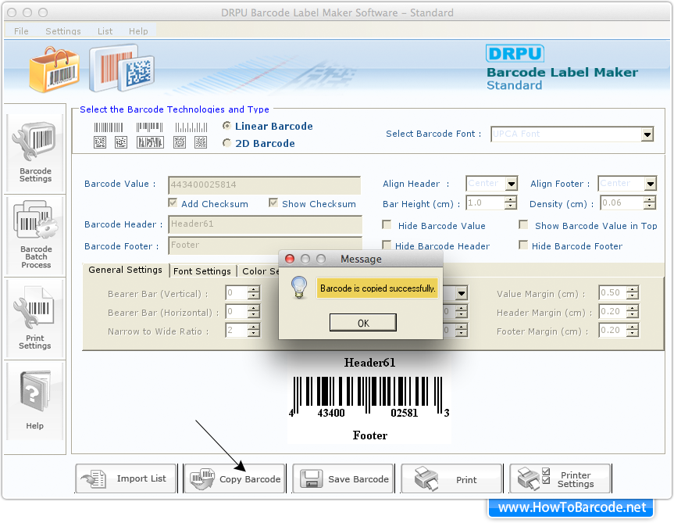Select the Linear Barcode radio button
The width and height of the screenshot is (674, 523).
coord(226,126)
